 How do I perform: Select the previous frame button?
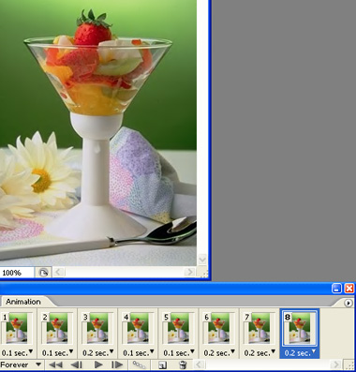coord(76,365)
